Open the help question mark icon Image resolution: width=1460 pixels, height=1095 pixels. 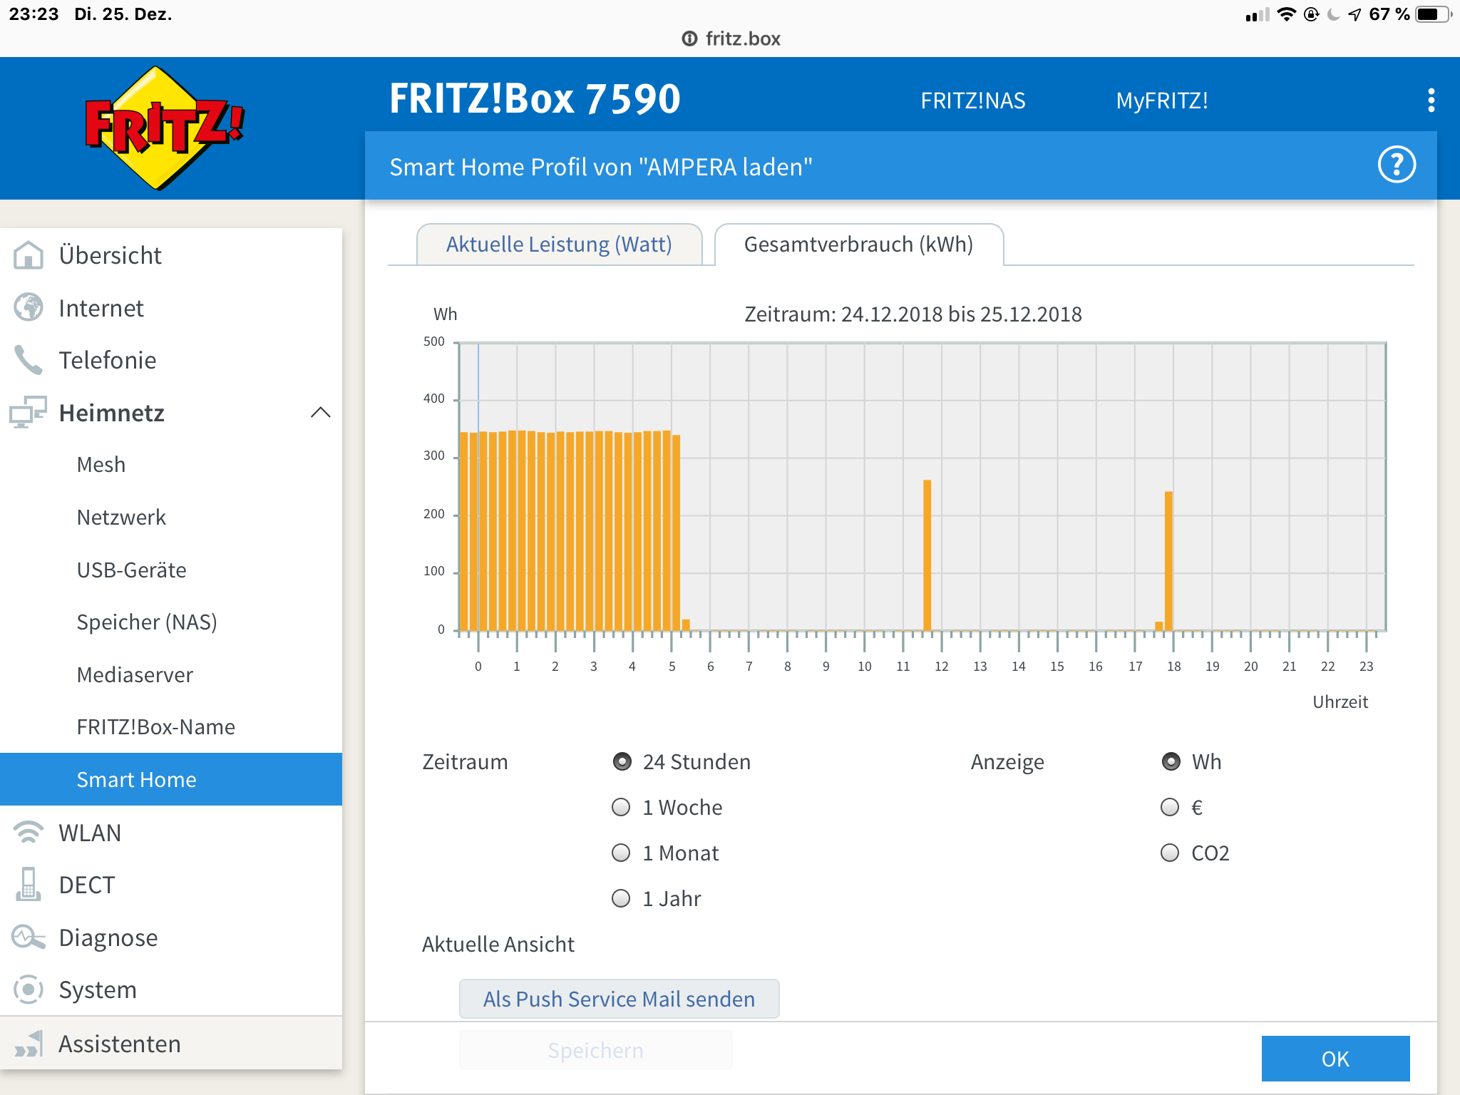[1396, 165]
